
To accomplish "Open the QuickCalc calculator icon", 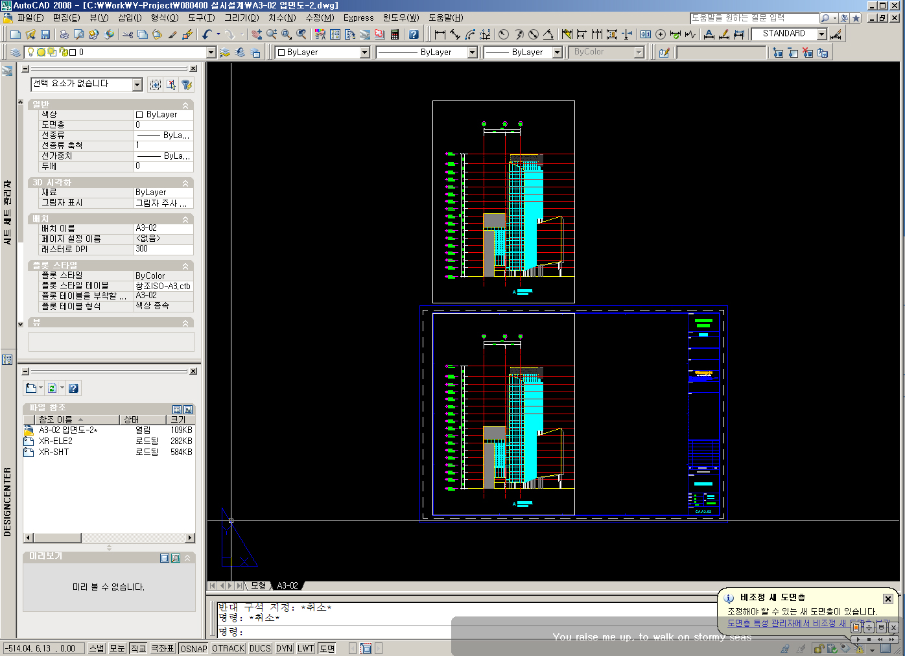I will pyautogui.click(x=395, y=34).
